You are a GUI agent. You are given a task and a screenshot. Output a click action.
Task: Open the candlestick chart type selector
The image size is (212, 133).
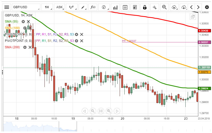click(72, 7)
